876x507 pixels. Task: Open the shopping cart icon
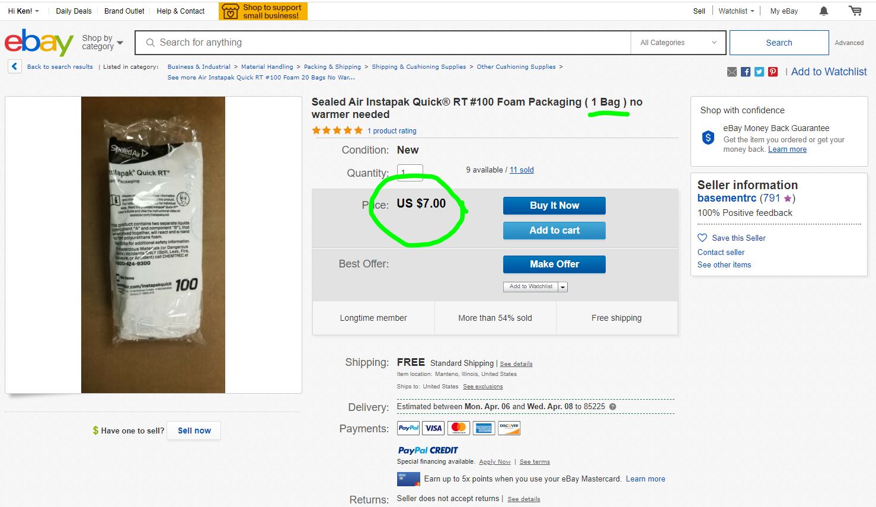click(x=855, y=11)
